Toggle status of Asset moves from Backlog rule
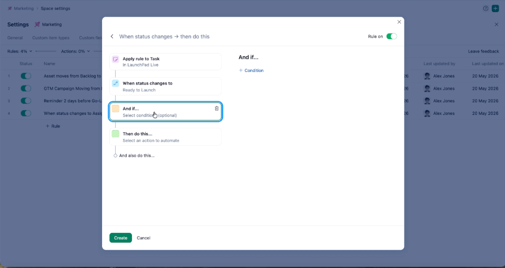505x268 pixels. (x=26, y=76)
